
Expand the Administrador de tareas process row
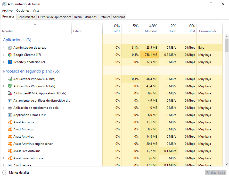coord(4,48)
